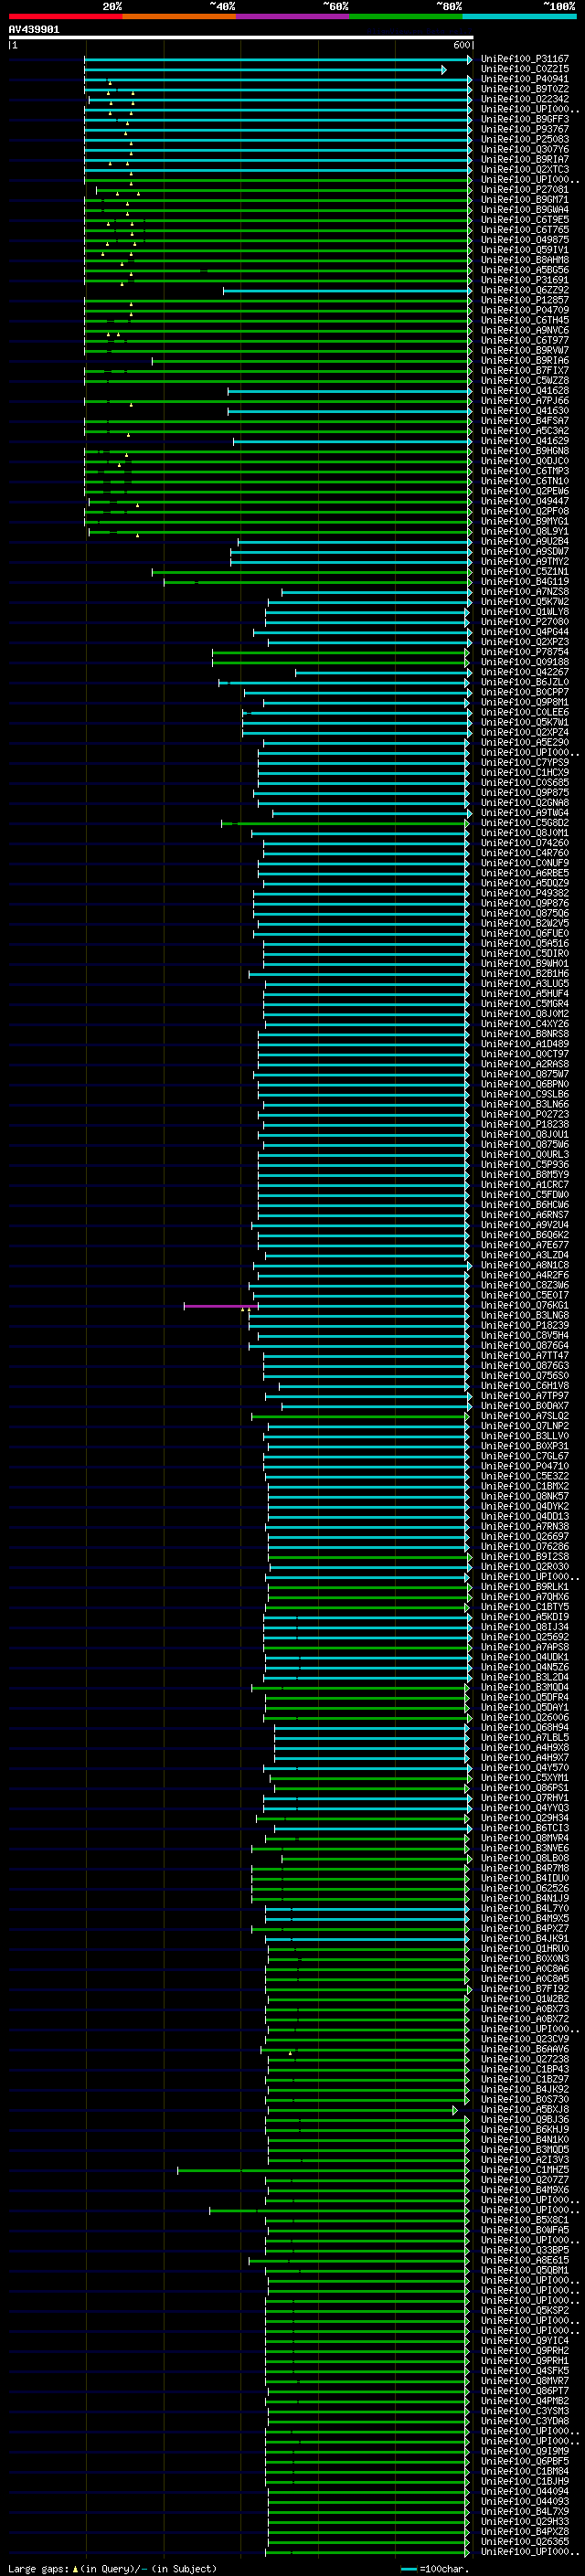This screenshot has width=585, height=2576.
Task: Select the UniRef100_P31691 label
Action: [524, 280]
